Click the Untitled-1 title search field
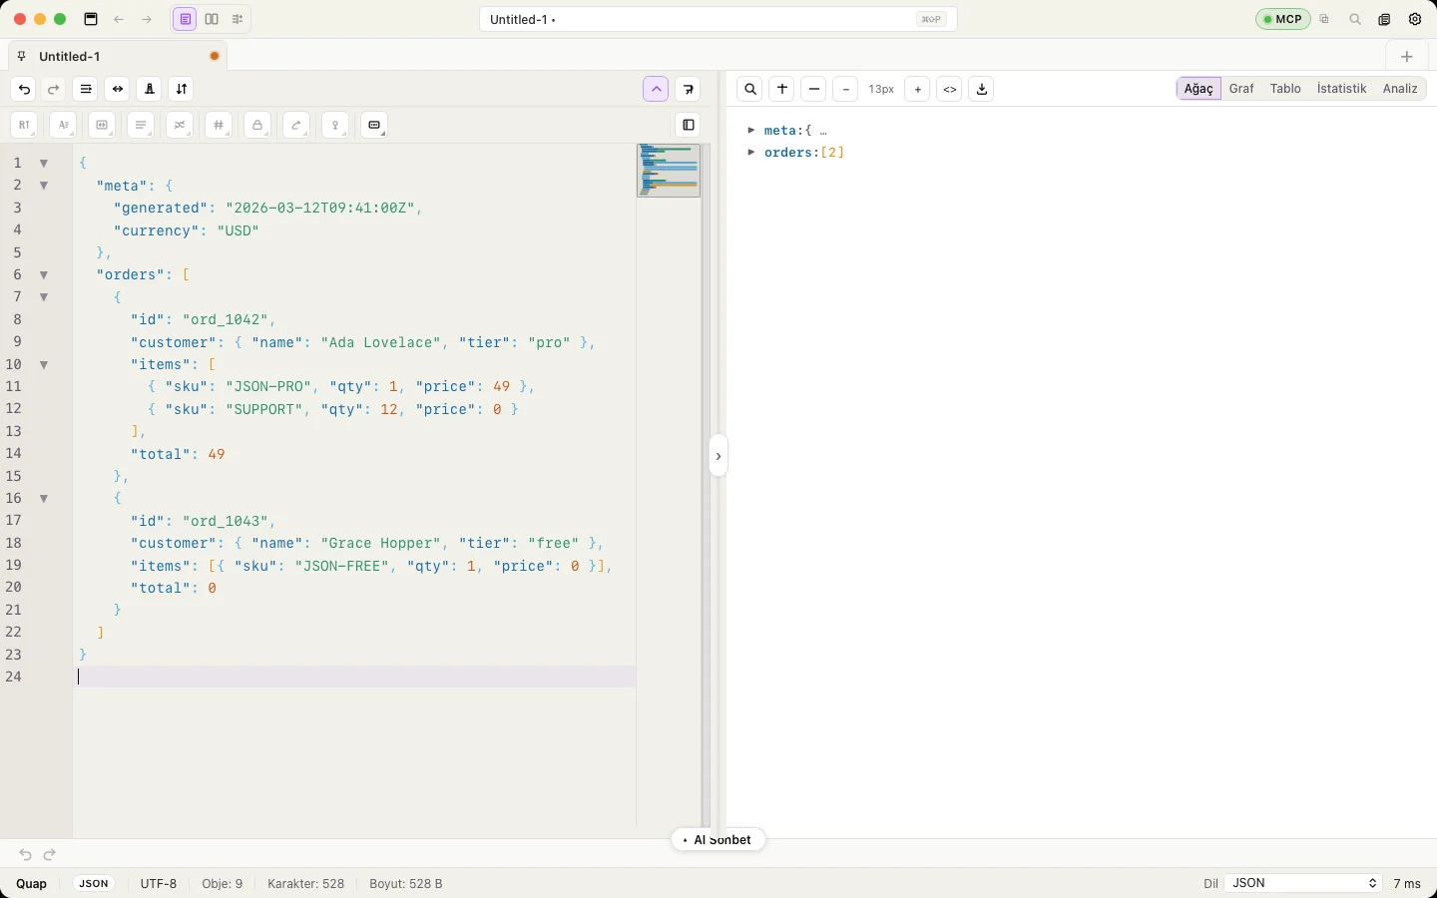This screenshot has width=1437, height=898. 718,19
